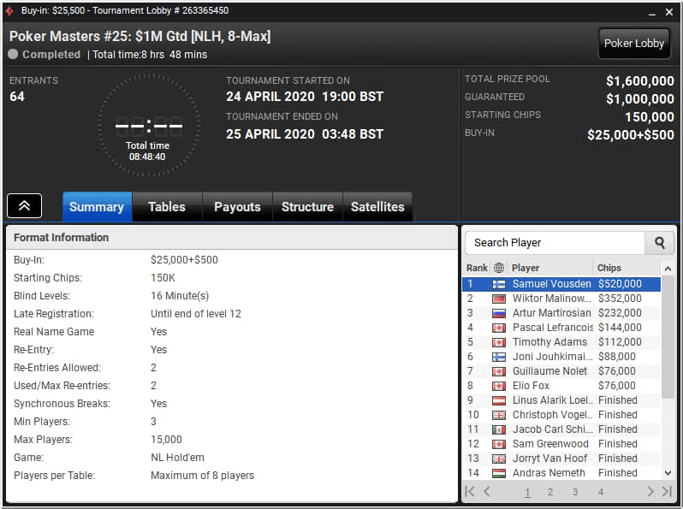The height and width of the screenshot is (509, 683).
Task: Click Samuel Vousden's Finland flag icon
Action: 499,284
